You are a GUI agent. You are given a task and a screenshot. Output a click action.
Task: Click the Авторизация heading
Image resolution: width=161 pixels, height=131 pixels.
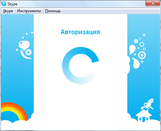coord(80,32)
